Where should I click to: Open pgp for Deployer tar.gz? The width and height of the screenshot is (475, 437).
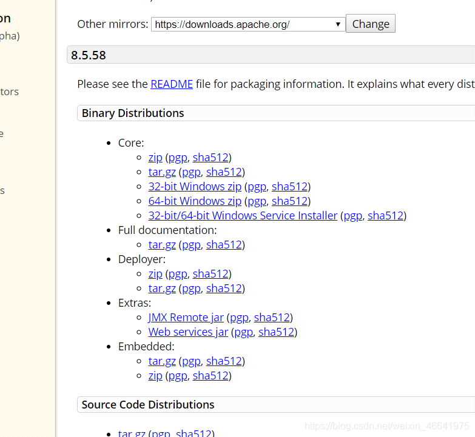click(x=191, y=289)
